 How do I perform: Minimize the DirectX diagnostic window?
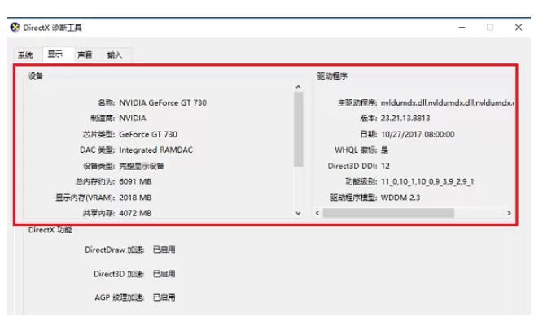[462, 27]
